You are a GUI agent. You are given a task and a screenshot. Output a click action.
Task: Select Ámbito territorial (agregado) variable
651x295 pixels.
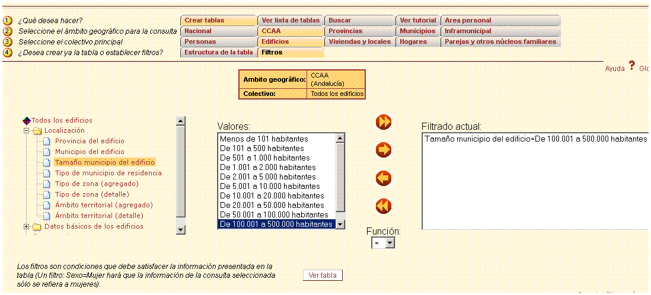click(104, 205)
